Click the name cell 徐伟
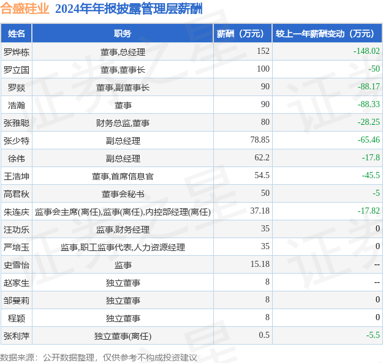 coord(17,159)
